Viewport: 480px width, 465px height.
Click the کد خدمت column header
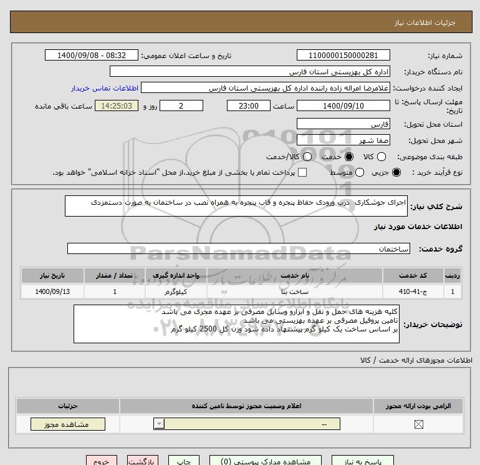[413, 275]
